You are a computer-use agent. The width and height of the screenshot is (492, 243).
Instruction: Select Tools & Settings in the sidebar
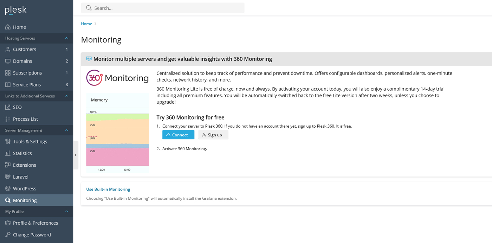pyautogui.click(x=30, y=141)
